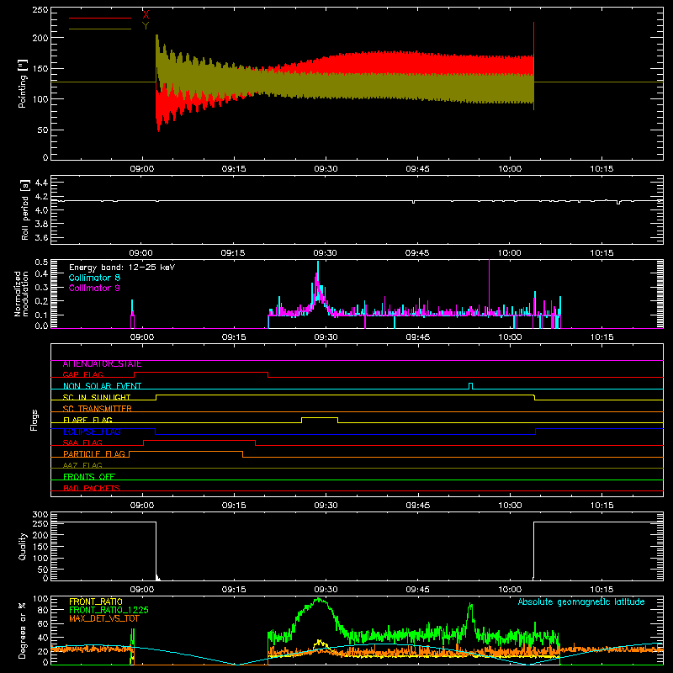This screenshot has height=673, width=673.
Task: Click the PARTICLE_FLAG label
Action: tap(94, 454)
